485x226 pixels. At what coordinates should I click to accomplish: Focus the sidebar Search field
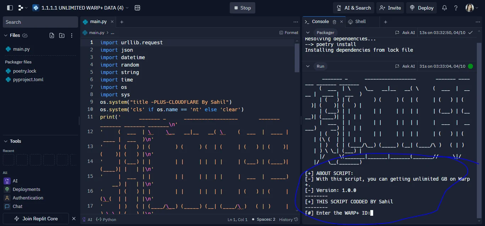pyautogui.click(x=40, y=22)
